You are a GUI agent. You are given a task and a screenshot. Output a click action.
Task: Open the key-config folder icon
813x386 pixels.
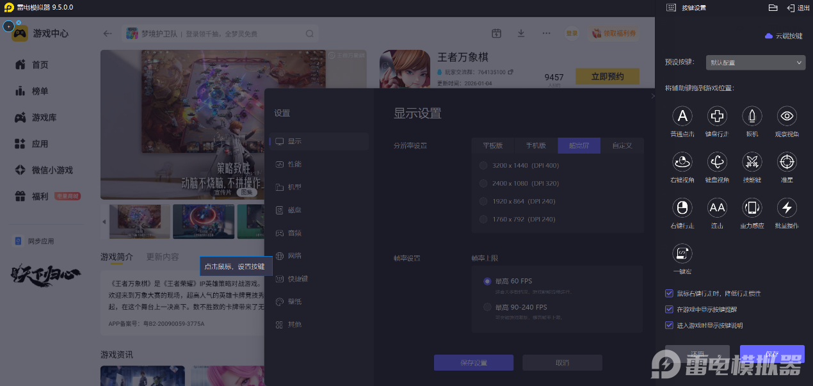click(773, 8)
